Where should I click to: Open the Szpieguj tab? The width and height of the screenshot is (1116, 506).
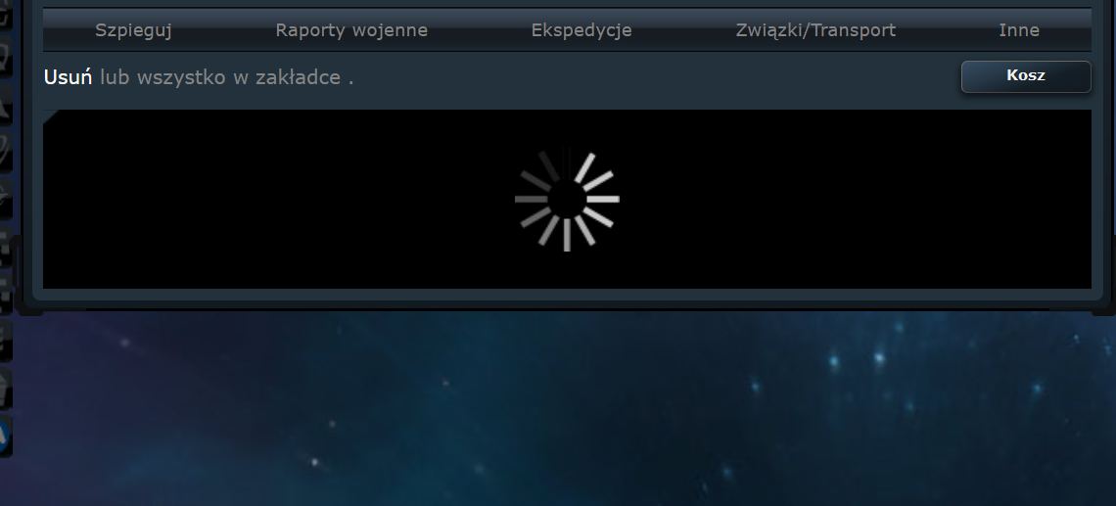pos(133,30)
